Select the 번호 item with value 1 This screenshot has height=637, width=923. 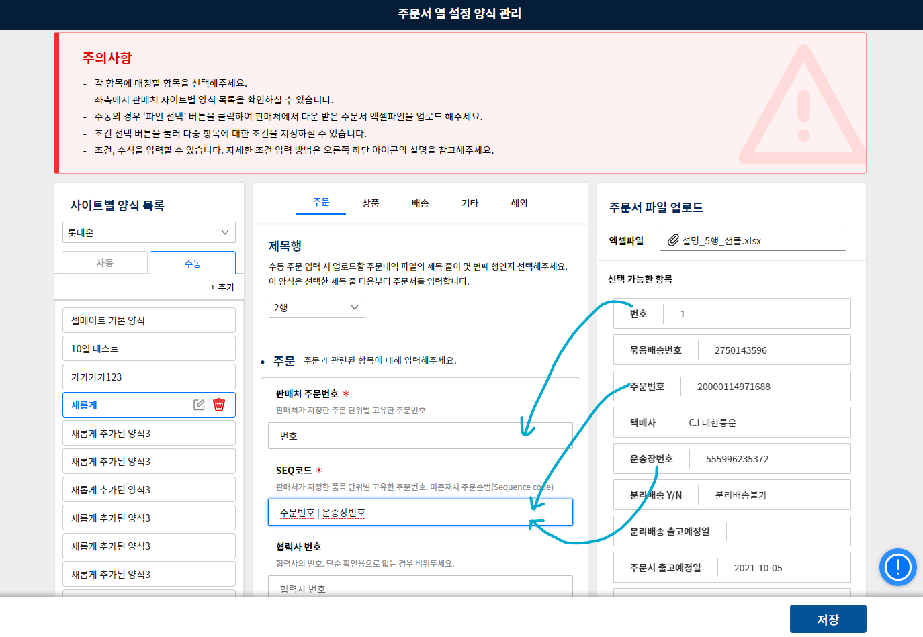[732, 313]
